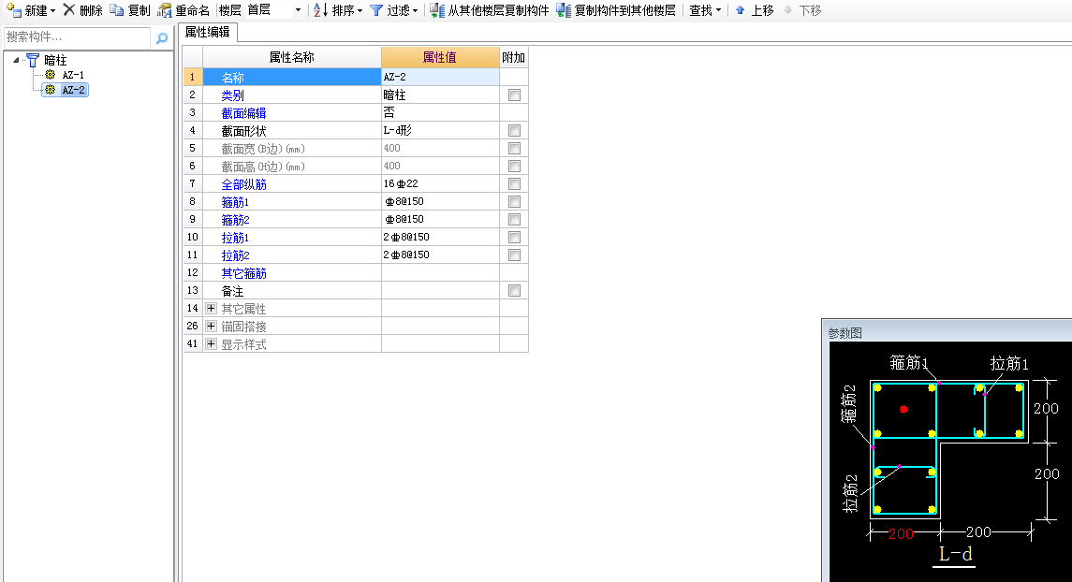1072x582 pixels.
Task: Expand the 锚固搭接 row
Action: (x=211, y=326)
